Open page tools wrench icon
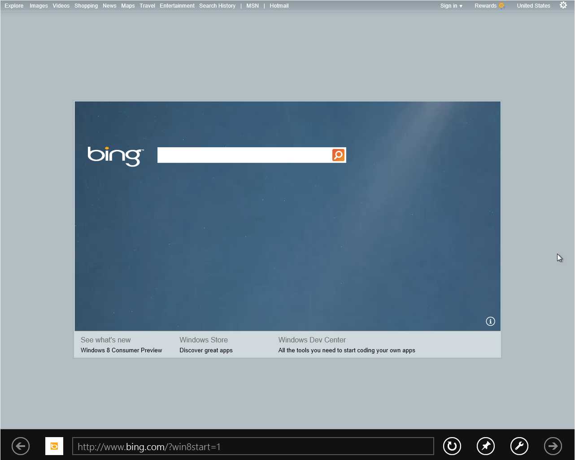The height and width of the screenshot is (460, 575). [519, 446]
